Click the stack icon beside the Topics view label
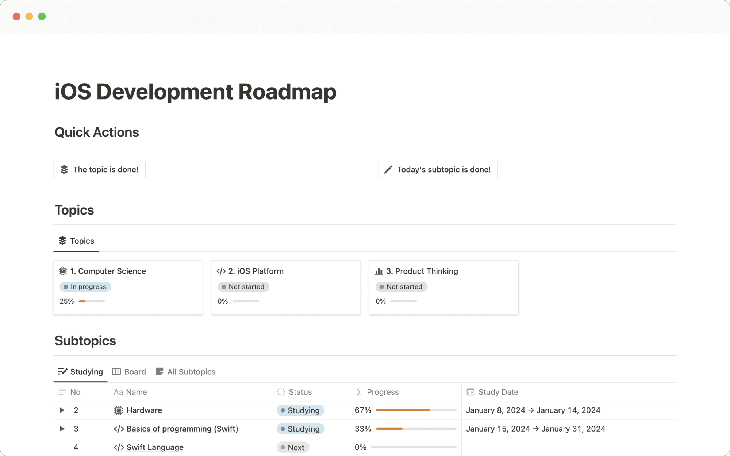Viewport: 730px width, 456px height. (62, 240)
